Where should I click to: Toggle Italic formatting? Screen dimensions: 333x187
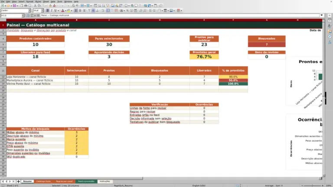52,10
